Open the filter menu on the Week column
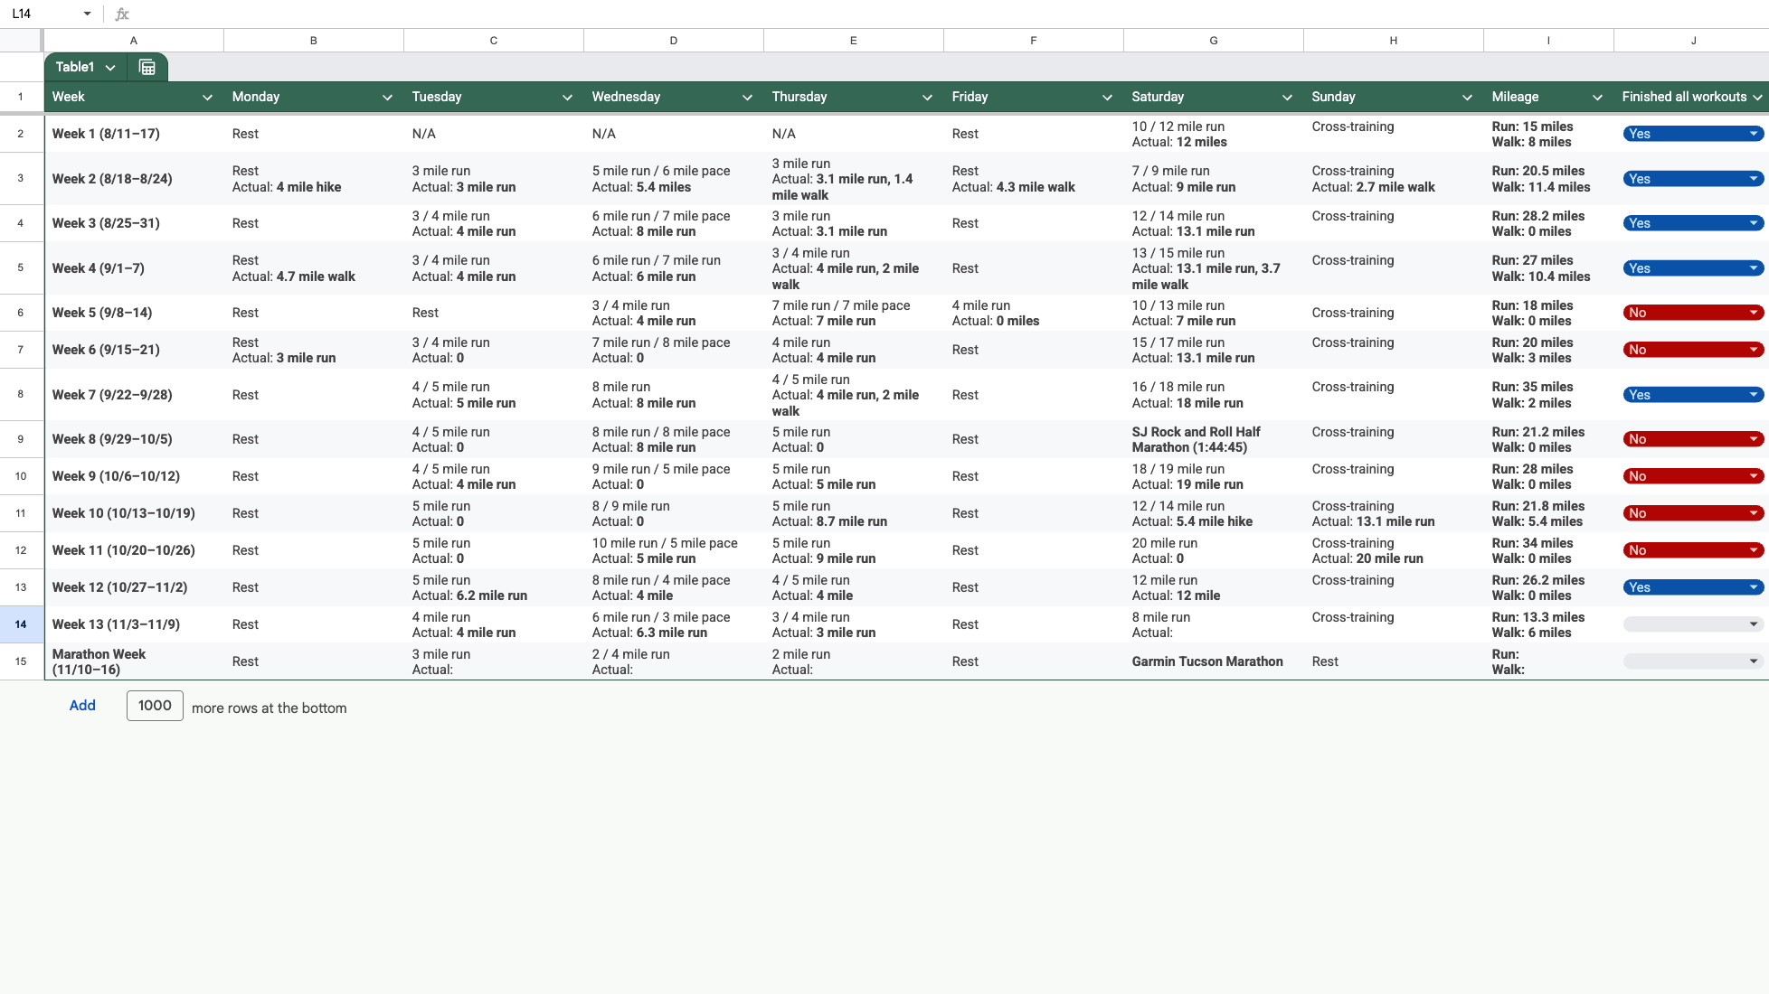Screen dimensions: 1769x994 tap(207, 97)
